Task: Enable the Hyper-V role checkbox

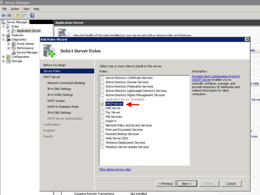Action: coord(102,121)
